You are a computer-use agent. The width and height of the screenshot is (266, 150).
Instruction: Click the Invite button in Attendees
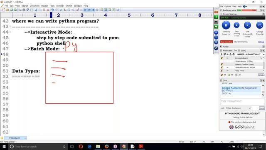pyautogui.click(x=261, y=75)
